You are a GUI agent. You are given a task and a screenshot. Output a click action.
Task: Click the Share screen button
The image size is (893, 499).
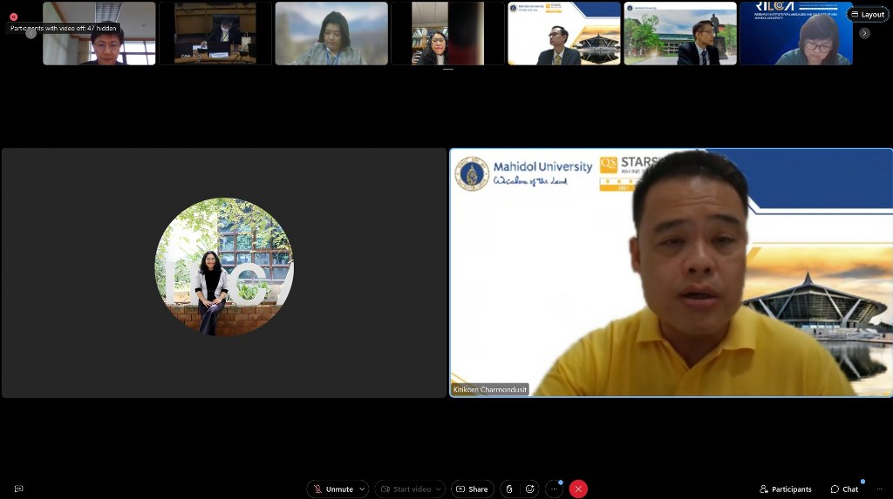pyautogui.click(x=472, y=489)
